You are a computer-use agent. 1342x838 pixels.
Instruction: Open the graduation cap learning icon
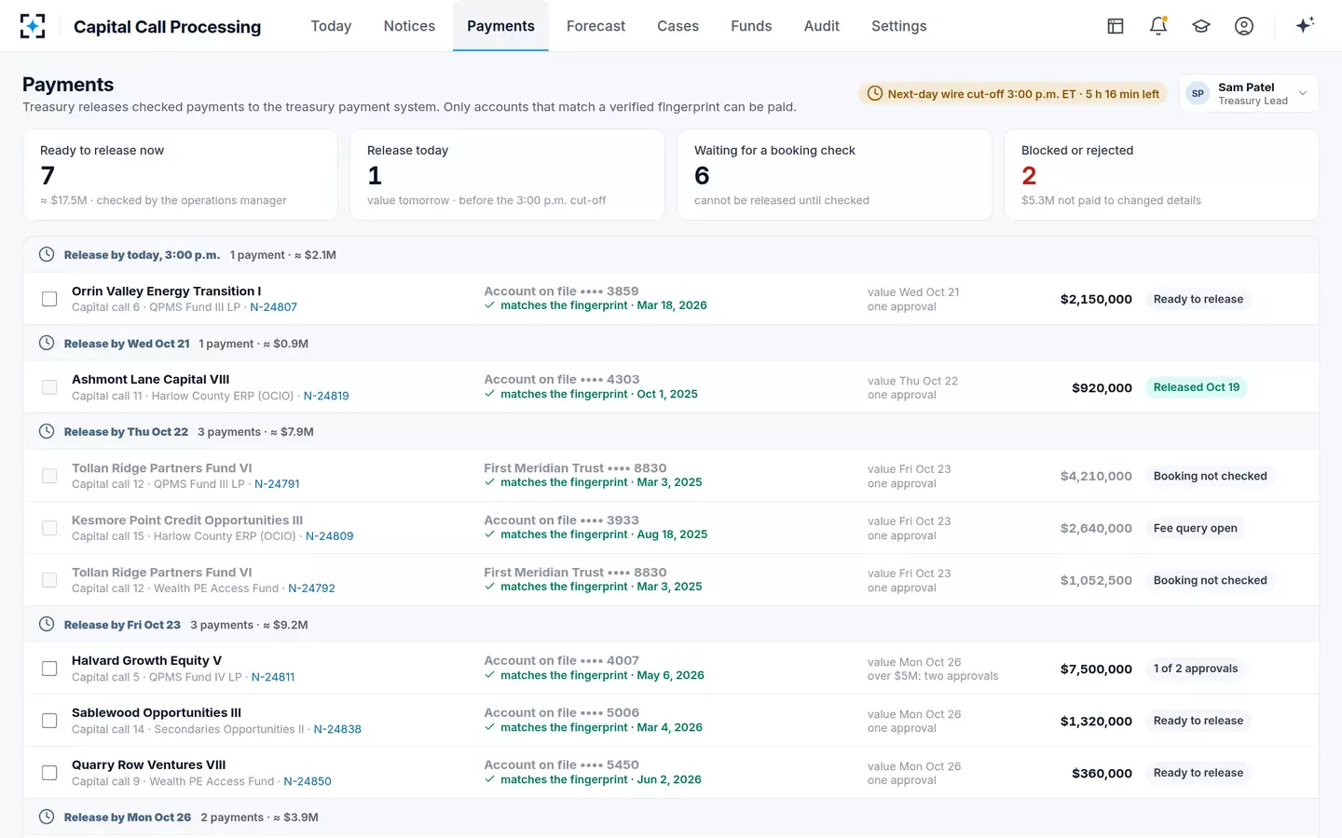coord(1201,26)
